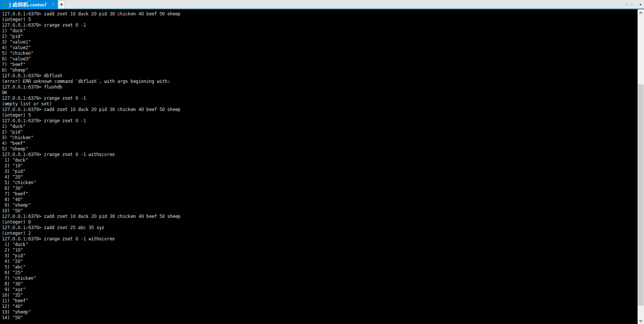
Task: Click the row 9) "xyz"
Action: [15, 289]
